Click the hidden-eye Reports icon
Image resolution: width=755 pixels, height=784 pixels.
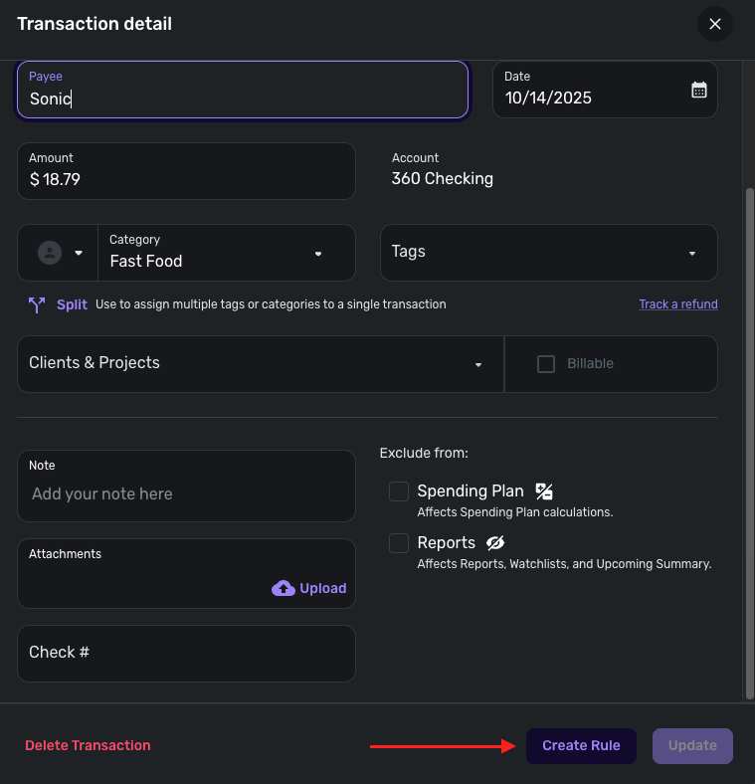495,542
